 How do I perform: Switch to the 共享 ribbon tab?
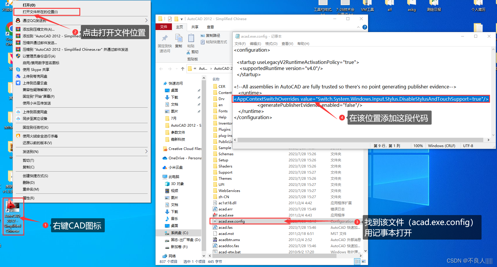195,27
